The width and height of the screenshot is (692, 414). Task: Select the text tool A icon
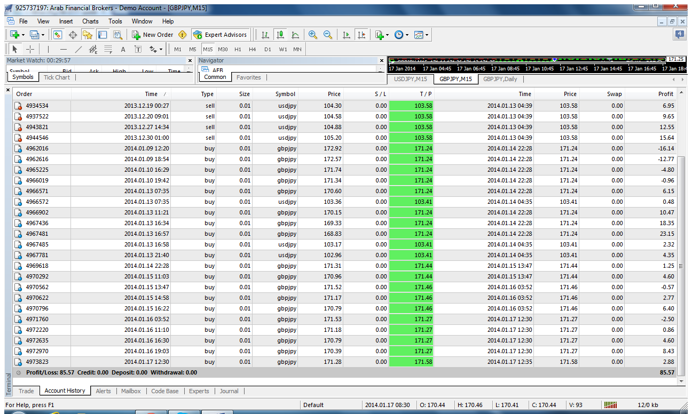123,50
